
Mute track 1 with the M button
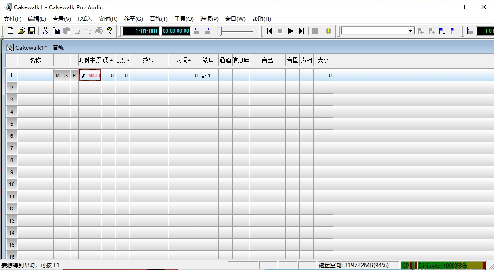pyautogui.click(x=57, y=75)
